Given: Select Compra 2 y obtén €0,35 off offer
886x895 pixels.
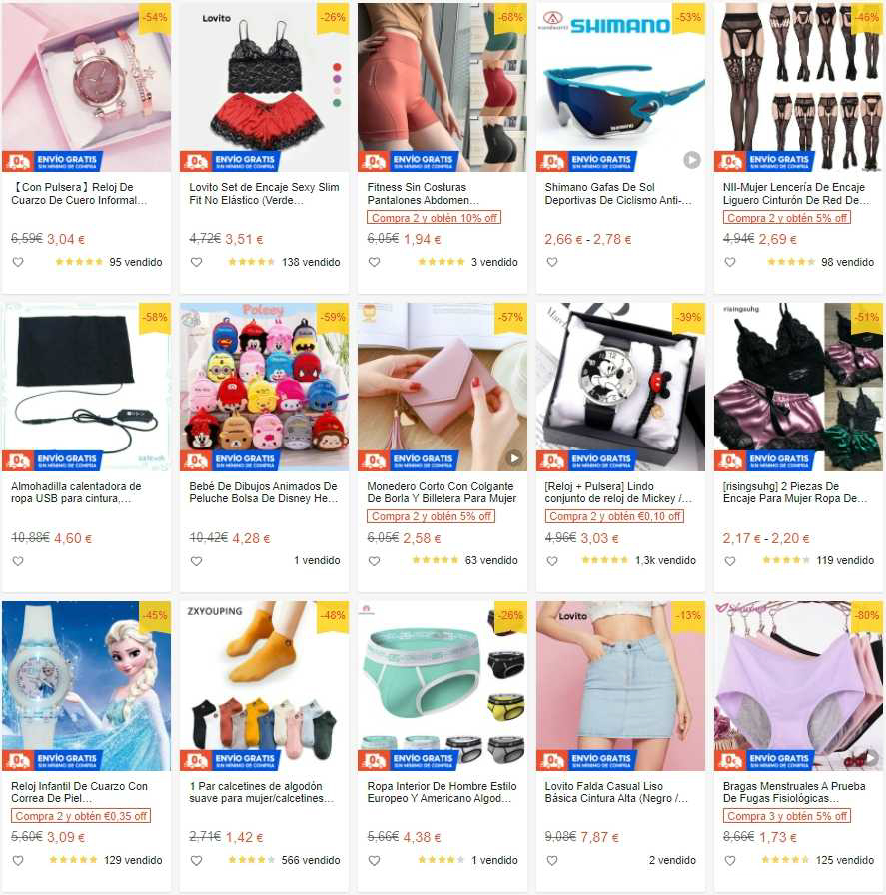Looking at the screenshot, I should coord(81,816).
